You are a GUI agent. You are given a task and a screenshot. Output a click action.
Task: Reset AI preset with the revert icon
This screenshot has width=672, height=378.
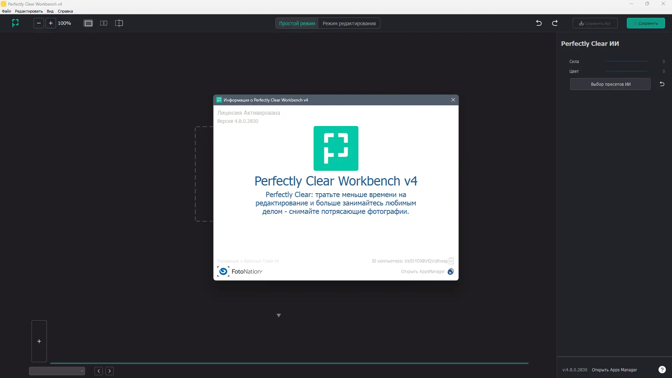(662, 84)
